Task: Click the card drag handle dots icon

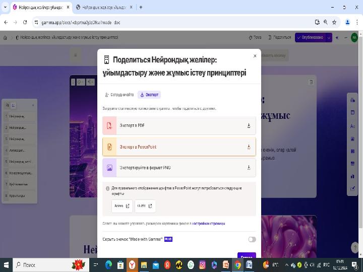Action: point(73,82)
